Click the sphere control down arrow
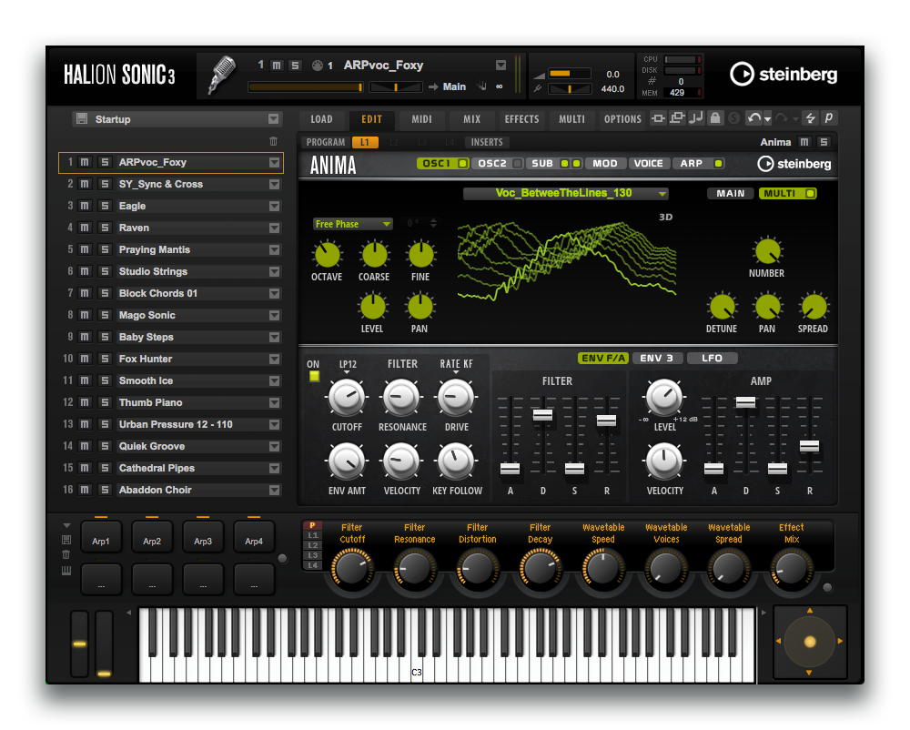This screenshot has width=910, height=730. (x=809, y=673)
